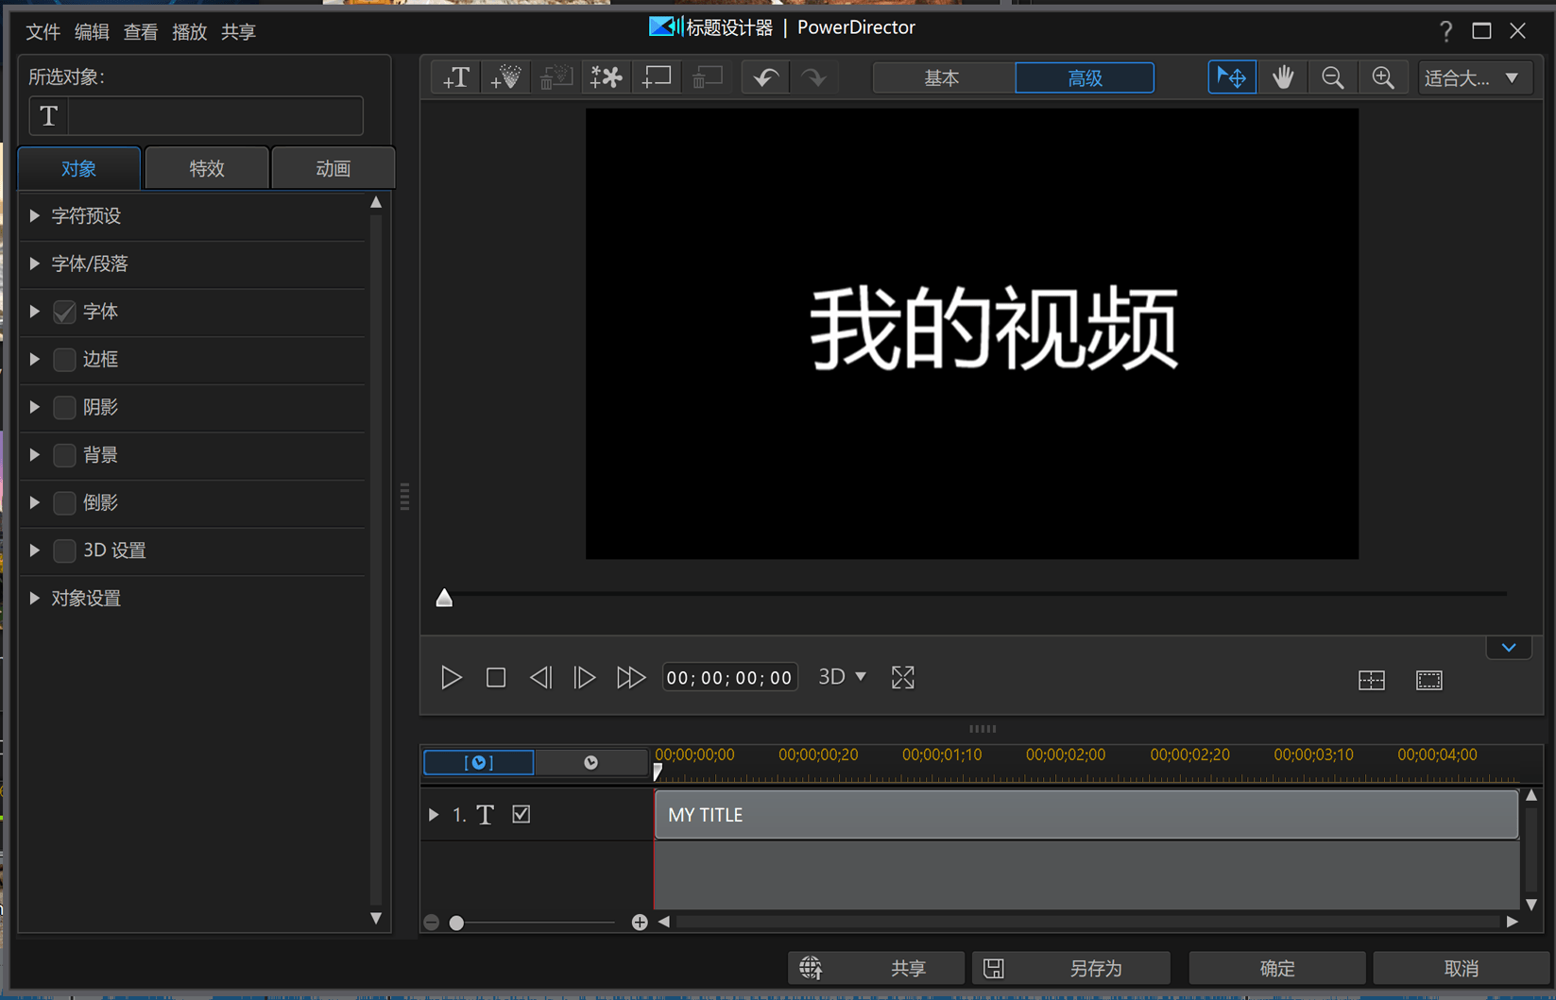Open the 文件 menu

[43, 32]
